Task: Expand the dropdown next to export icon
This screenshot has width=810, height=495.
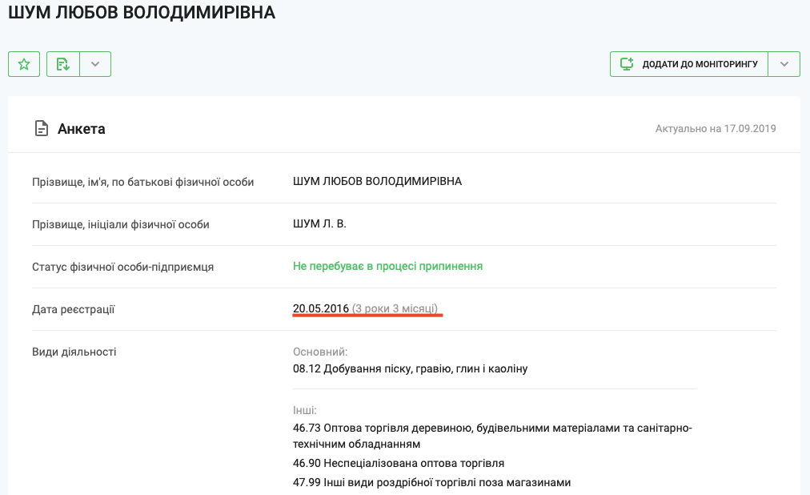Action: (x=95, y=64)
